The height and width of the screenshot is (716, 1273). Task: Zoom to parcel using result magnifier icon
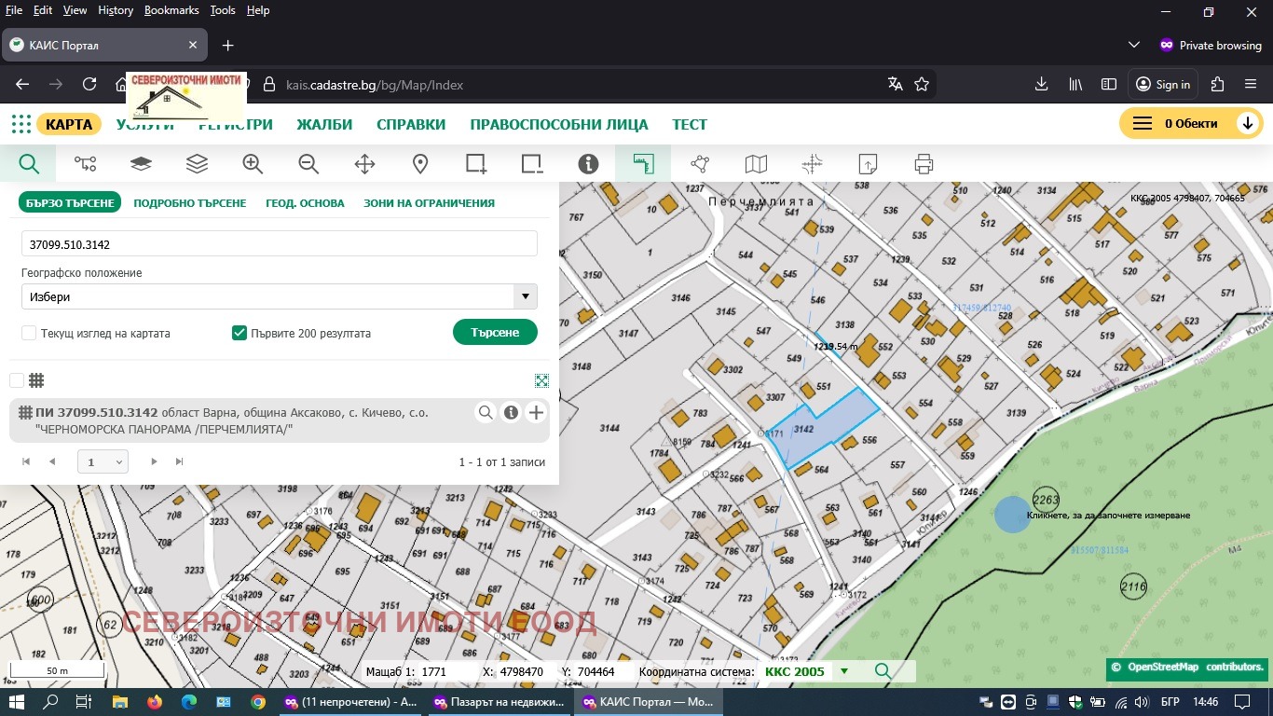486,413
